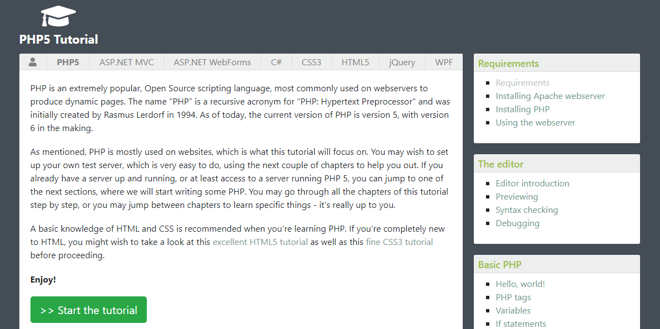660x329 pixels.
Task: Open the CSS3 tutorial tab
Action: [311, 62]
